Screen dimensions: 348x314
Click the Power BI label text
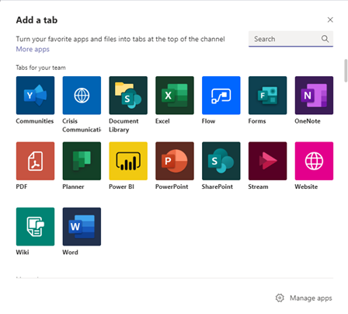coord(121,187)
